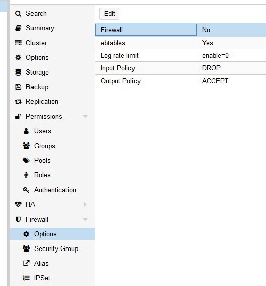This screenshot has width=266, height=286.
Task: Click the Input Policy value 'DROP'
Action: click(211, 68)
